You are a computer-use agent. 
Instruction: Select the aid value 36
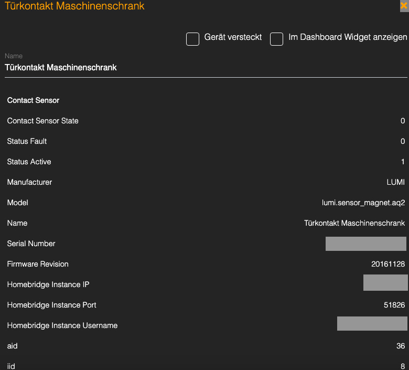point(401,346)
